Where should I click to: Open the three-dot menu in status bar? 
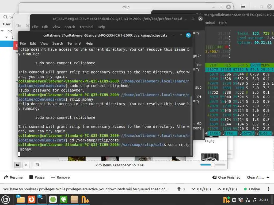pyautogui.click(x=268, y=189)
